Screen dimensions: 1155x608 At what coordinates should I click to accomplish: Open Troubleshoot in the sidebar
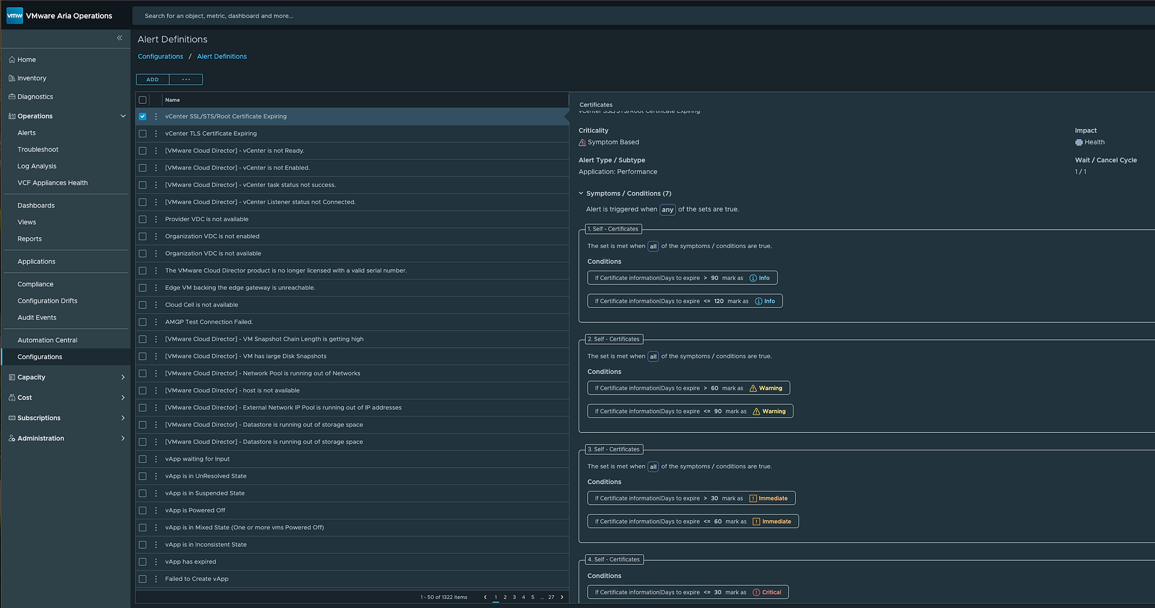click(38, 150)
